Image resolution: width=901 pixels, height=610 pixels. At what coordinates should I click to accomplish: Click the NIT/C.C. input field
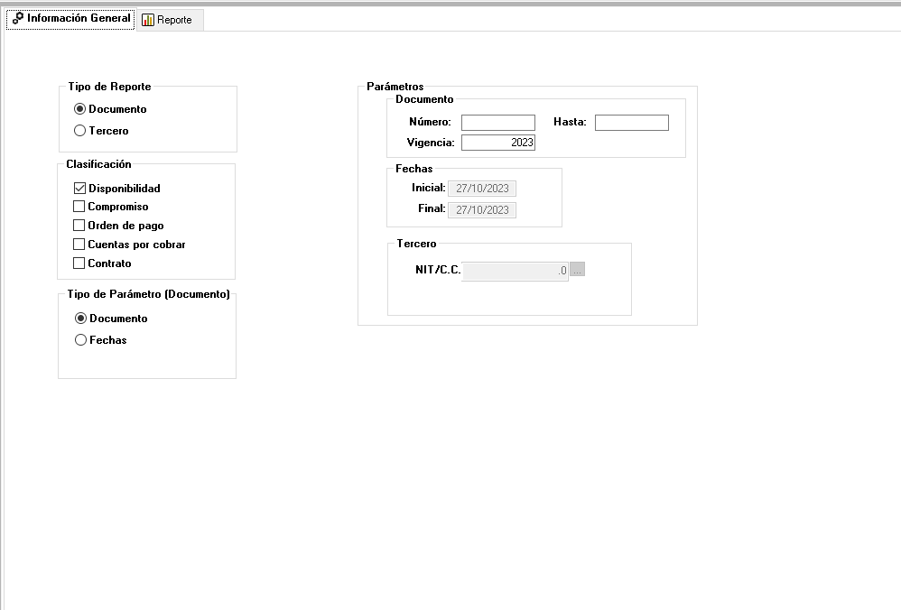coord(514,271)
